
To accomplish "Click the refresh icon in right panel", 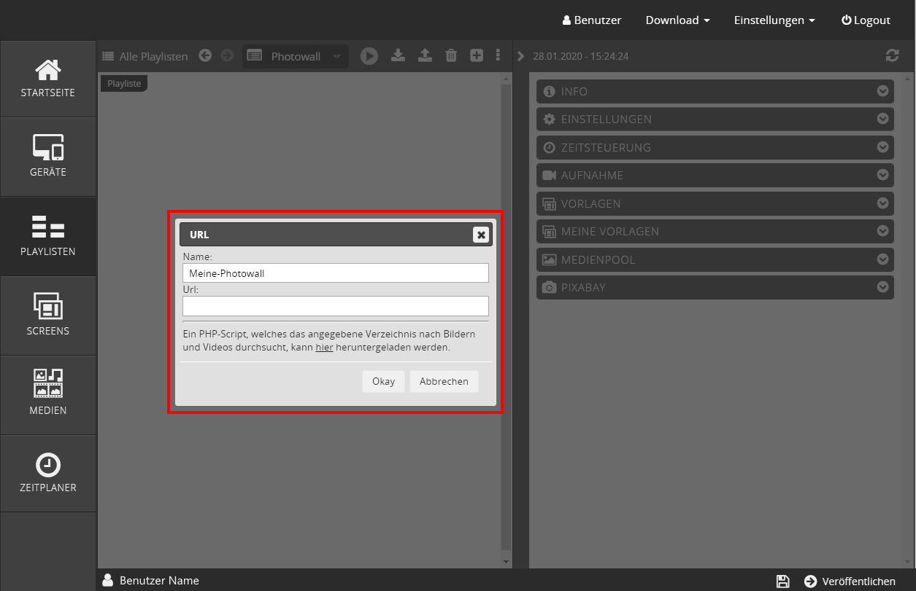I will click(x=892, y=56).
